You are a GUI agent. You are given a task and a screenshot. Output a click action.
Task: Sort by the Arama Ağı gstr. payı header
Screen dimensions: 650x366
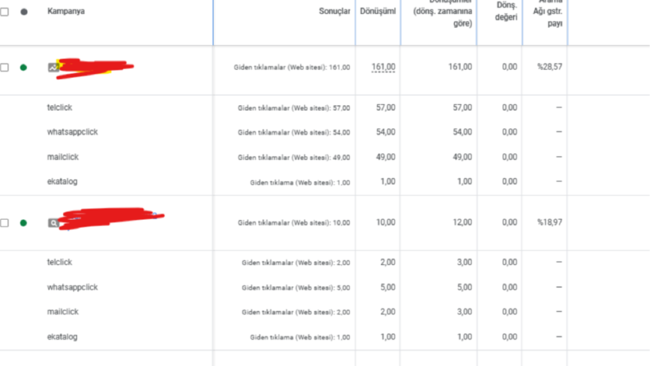(x=548, y=12)
